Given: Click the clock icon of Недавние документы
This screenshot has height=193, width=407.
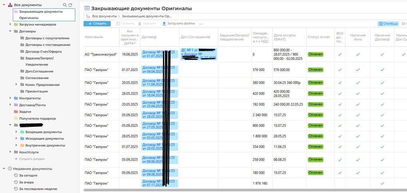Looking at the screenshot, I should point(10,169).
